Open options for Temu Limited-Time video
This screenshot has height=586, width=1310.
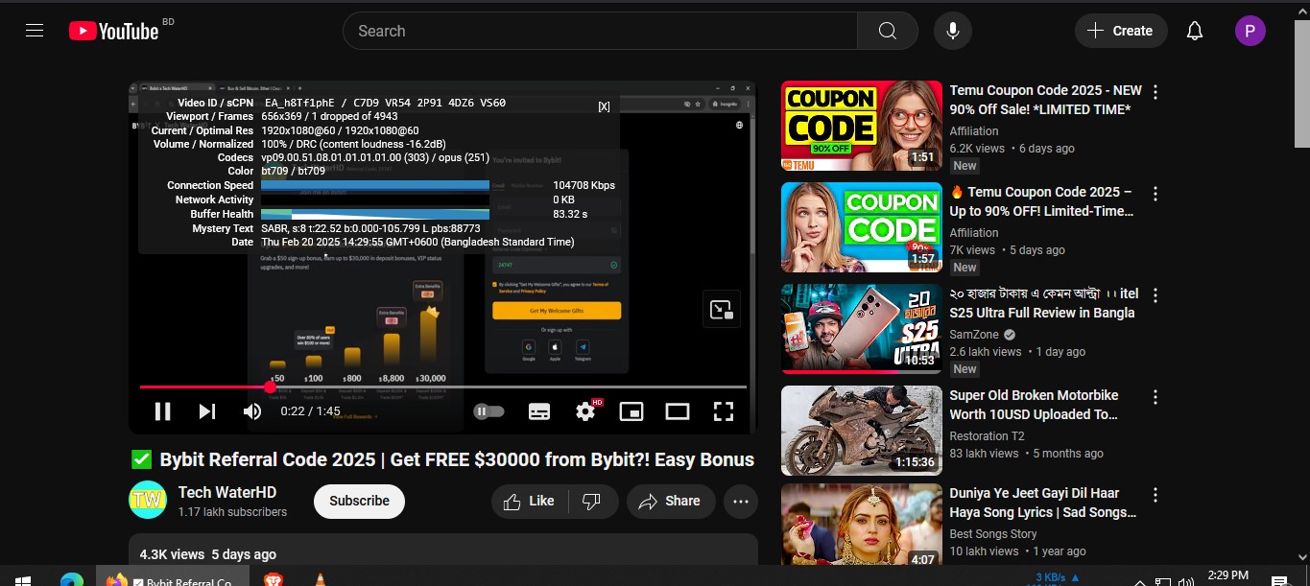point(1155,194)
